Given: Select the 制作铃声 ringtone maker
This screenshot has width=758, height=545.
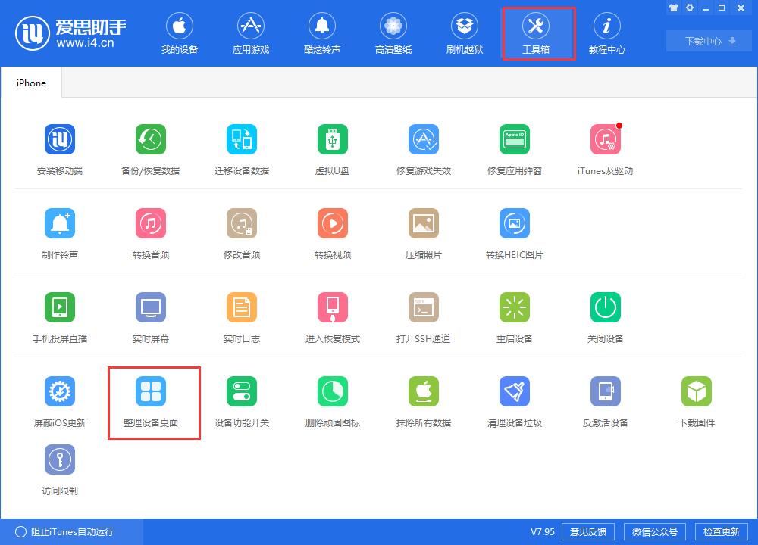Looking at the screenshot, I should point(60,231).
